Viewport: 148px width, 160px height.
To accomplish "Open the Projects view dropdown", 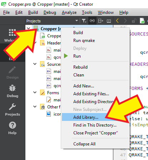I will (77, 21).
